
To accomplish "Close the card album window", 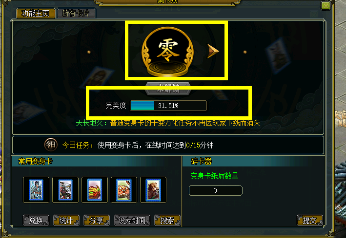I will 326,5.
